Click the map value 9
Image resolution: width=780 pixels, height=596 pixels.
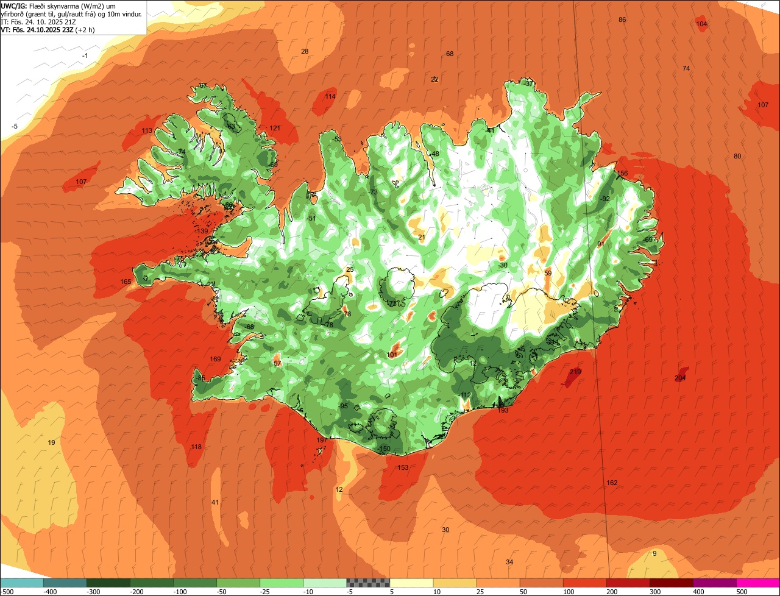coord(654,553)
